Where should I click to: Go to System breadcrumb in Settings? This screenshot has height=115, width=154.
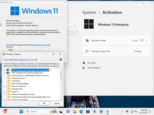(x=89, y=13)
